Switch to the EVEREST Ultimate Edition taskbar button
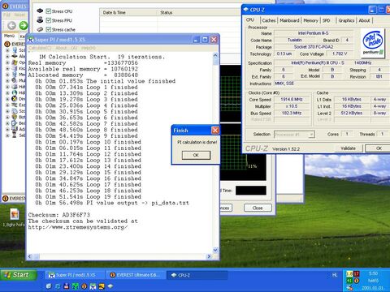 click(x=136, y=275)
